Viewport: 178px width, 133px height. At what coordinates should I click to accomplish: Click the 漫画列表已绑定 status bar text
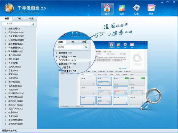coord(9,131)
